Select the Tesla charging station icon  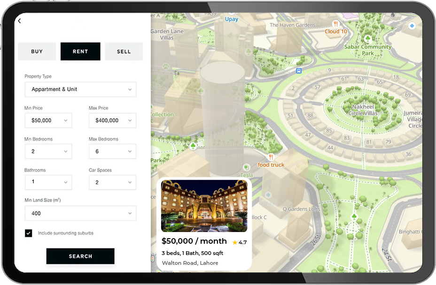pyautogui.click(x=246, y=167)
